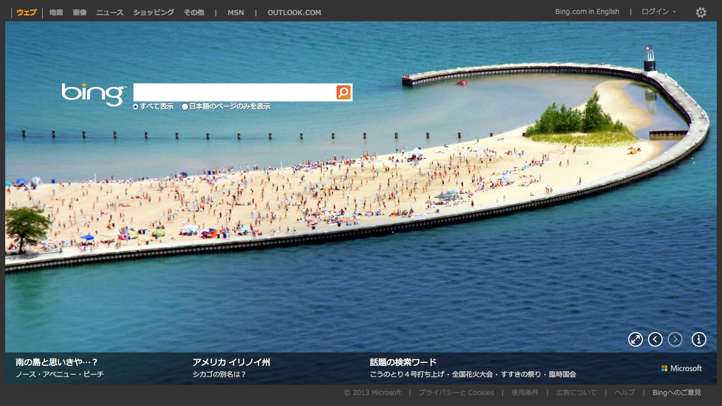The height and width of the screenshot is (406, 722).
Task: Click the Microsoft logo
Action: pyautogui.click(x=681, y=368)
